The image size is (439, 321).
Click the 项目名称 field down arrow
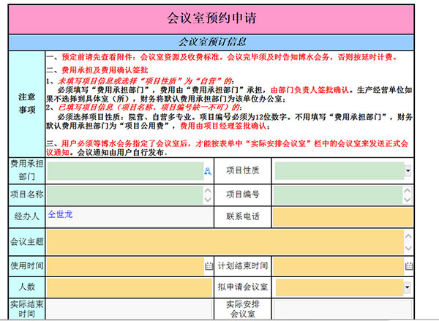[208, 200]
